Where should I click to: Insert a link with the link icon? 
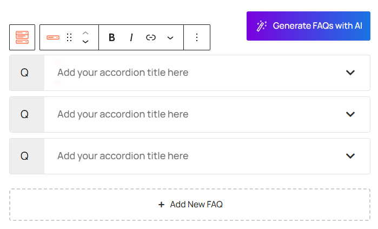(151, 37)
